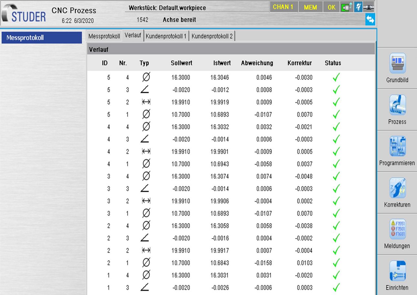Image resolution: width=417 pixels, height=295 pixels.
Task: Click the MEM mode indicator
Action: pyautogui.click(x=310, y=7)
